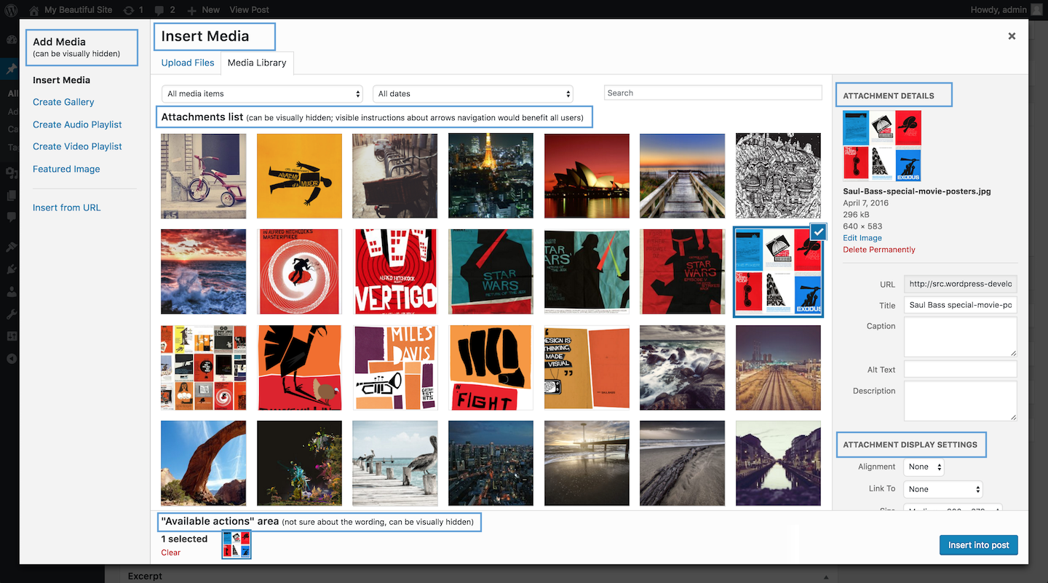
Task: Select the red rock arch thumbnail
Action: pyautogui.click(x=204, y=463)
